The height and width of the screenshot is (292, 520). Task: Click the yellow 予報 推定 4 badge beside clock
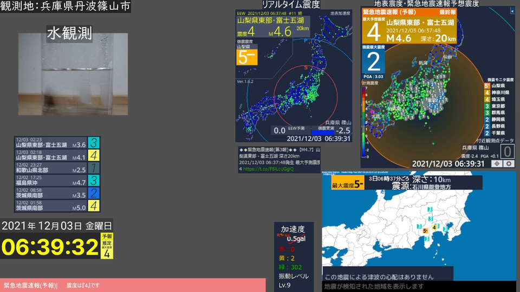107,245
